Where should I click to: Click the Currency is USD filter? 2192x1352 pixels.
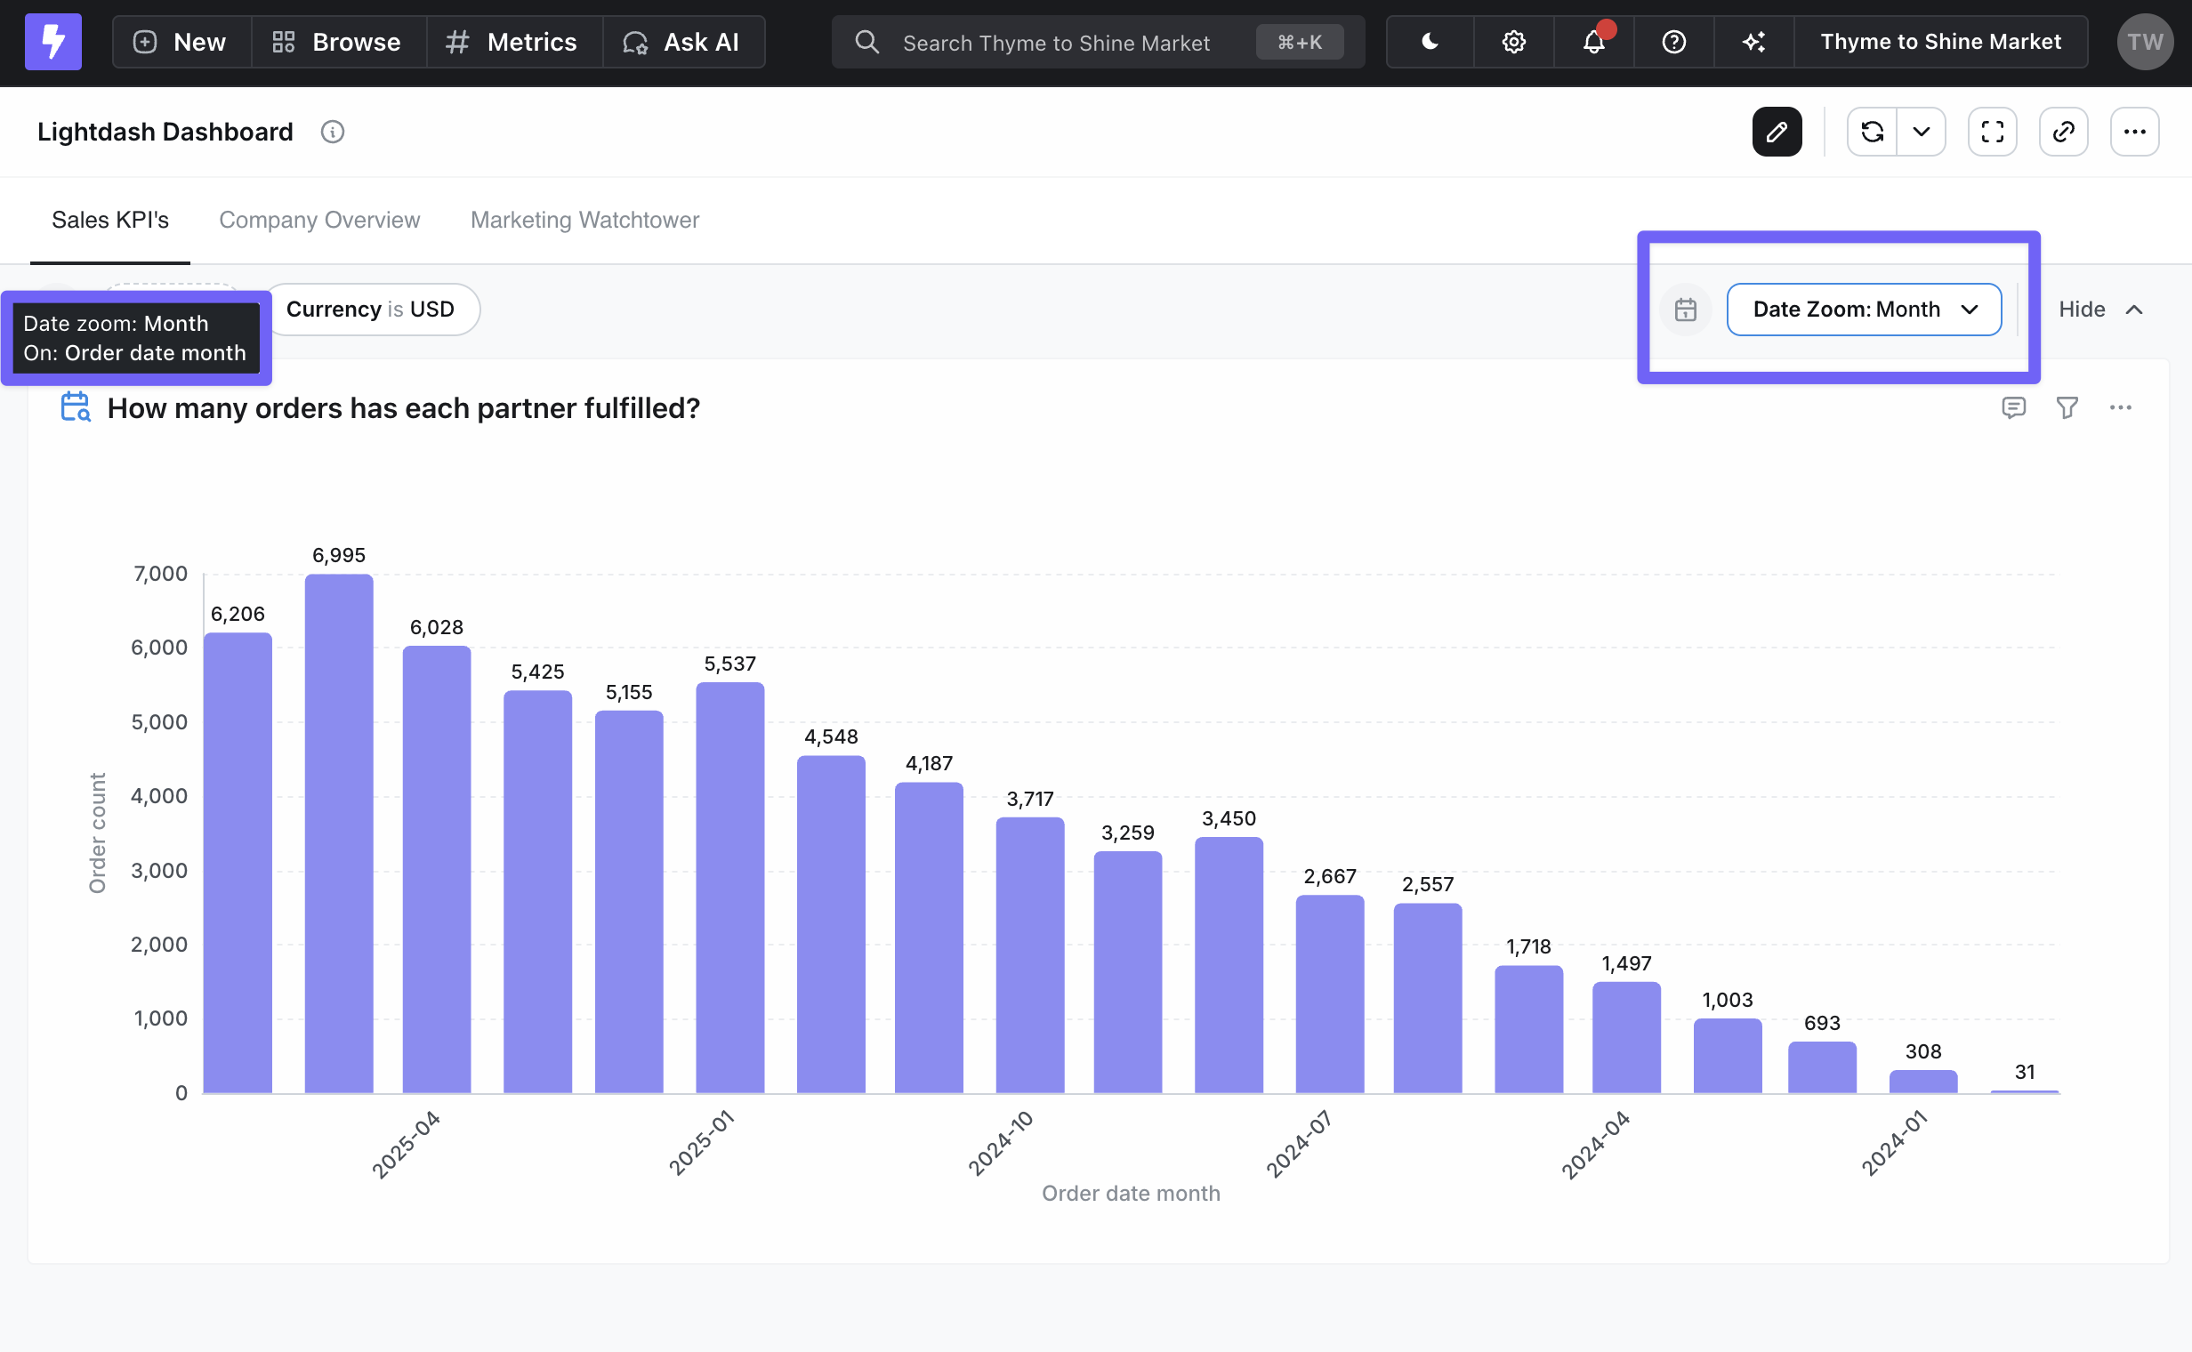click(370, 310)
